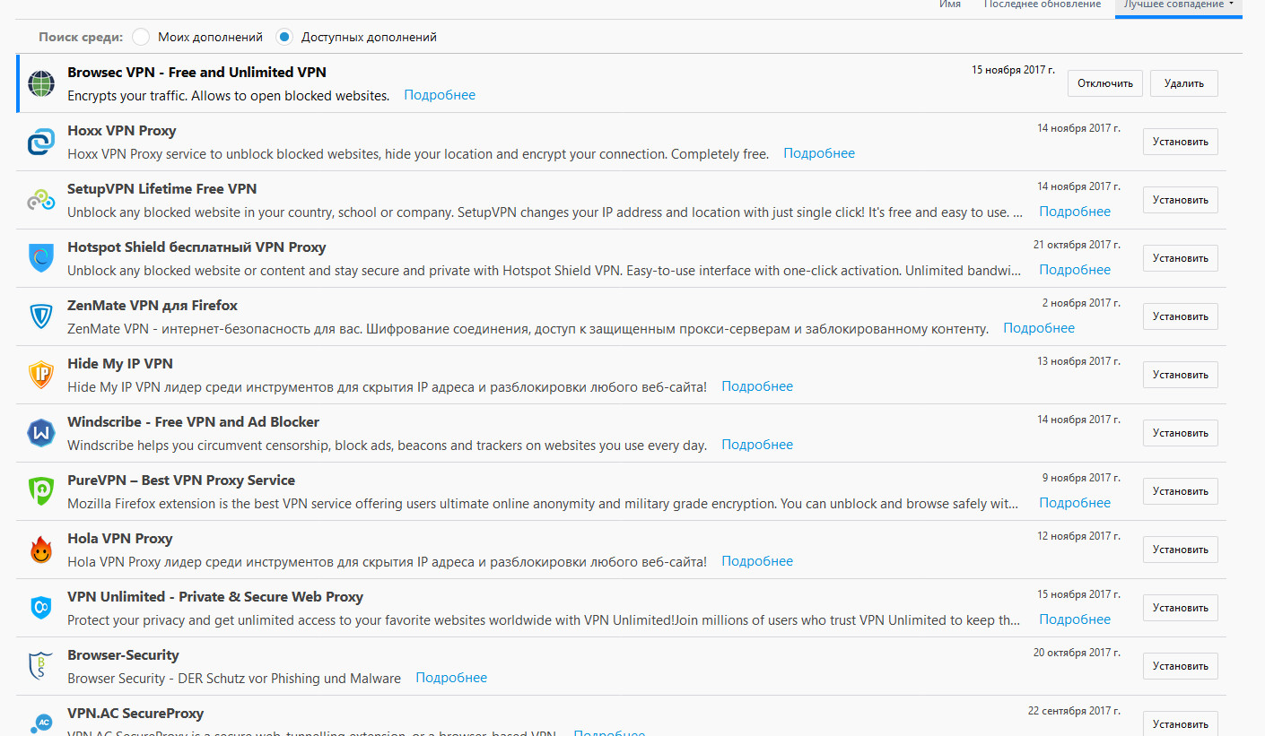Open 'Подробнее' link for Browsec VPN
The height and width of the screenshot is (736, 1265).
coord(440,95)
